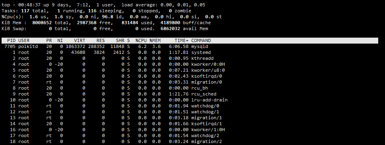The image size is (385, 145).
Task: Click the watchdog/2 command
Action: (205, 135)
